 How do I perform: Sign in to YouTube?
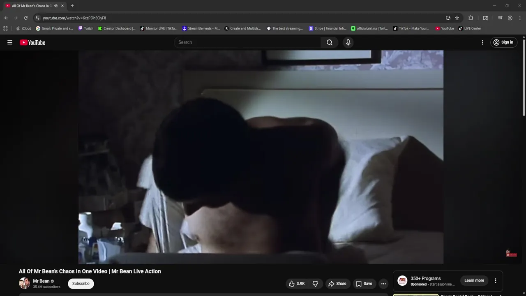[503, 42]
